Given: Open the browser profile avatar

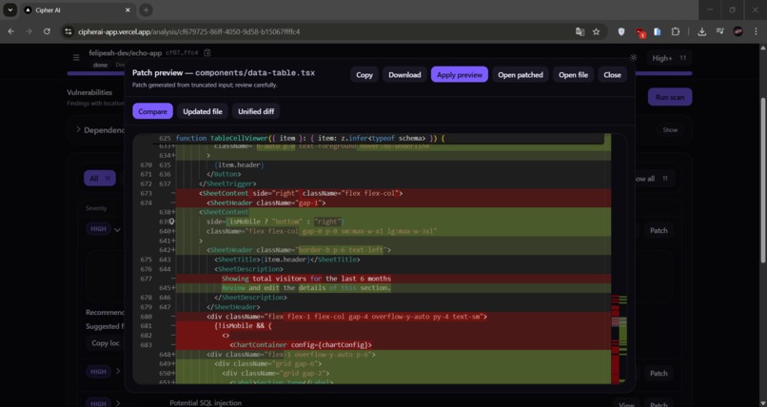Looking at the screenshot, I should 738,31.
